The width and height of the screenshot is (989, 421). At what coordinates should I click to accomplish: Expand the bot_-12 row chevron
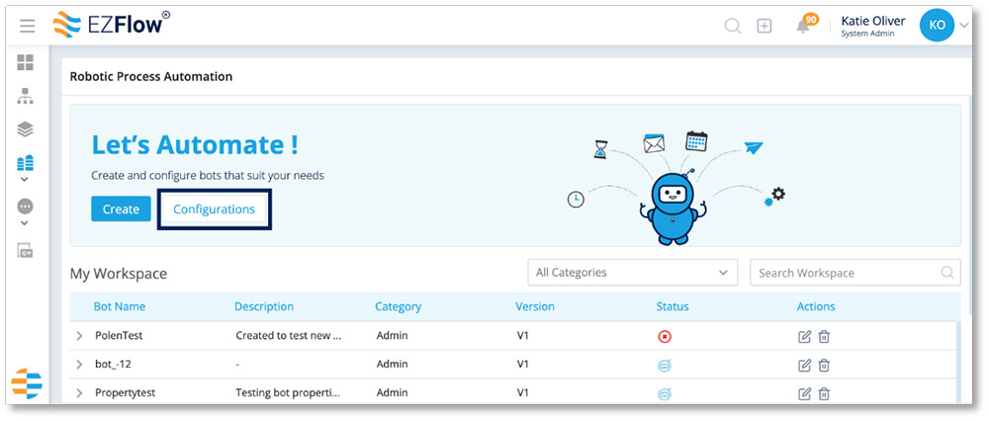pos(79,365)
